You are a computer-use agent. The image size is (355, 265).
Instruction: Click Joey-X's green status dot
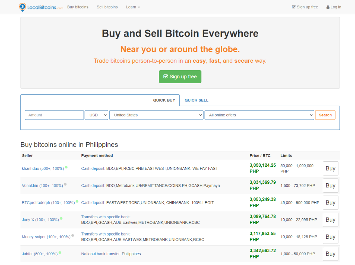pyautogui.click(x=61, y=218)
